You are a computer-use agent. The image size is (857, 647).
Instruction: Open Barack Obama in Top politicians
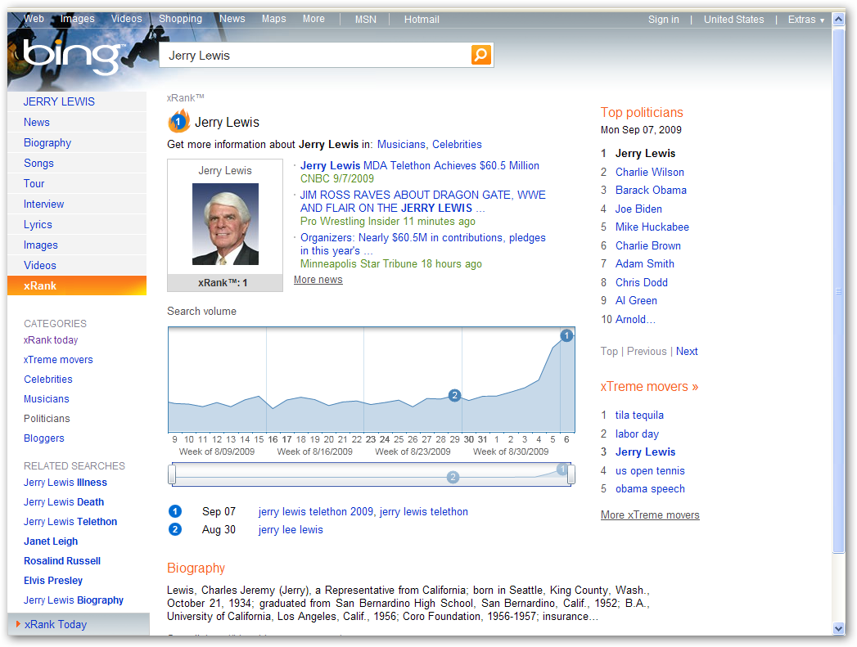[651, 190]
